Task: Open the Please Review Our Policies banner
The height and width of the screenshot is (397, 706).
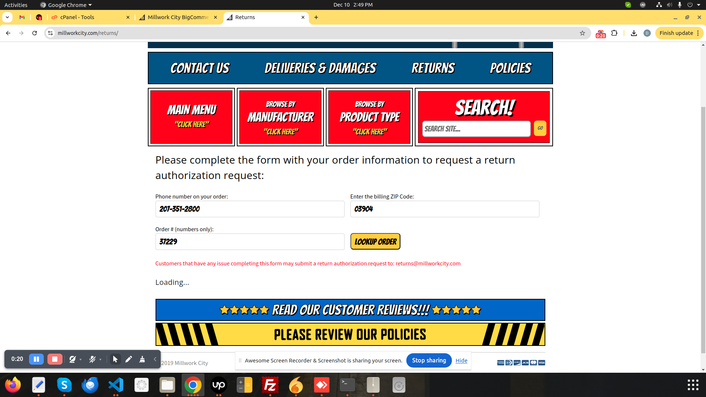Action: click(x=350, y=335)
